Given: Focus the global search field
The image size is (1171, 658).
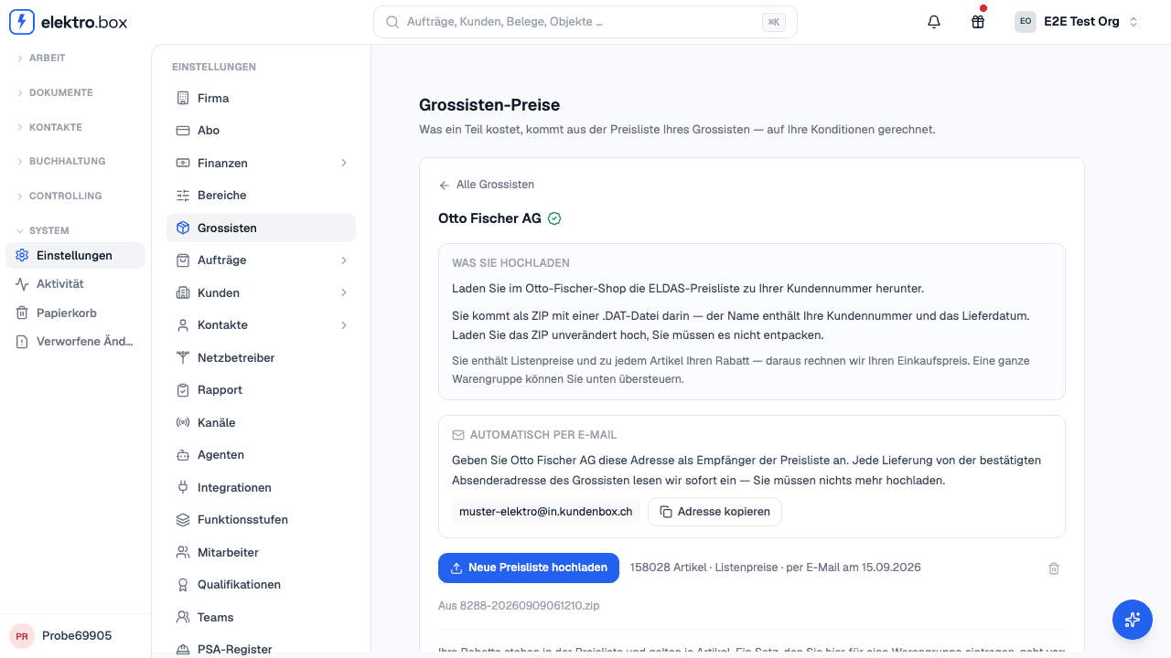Looking at the screenshot, I should (585, 22).
